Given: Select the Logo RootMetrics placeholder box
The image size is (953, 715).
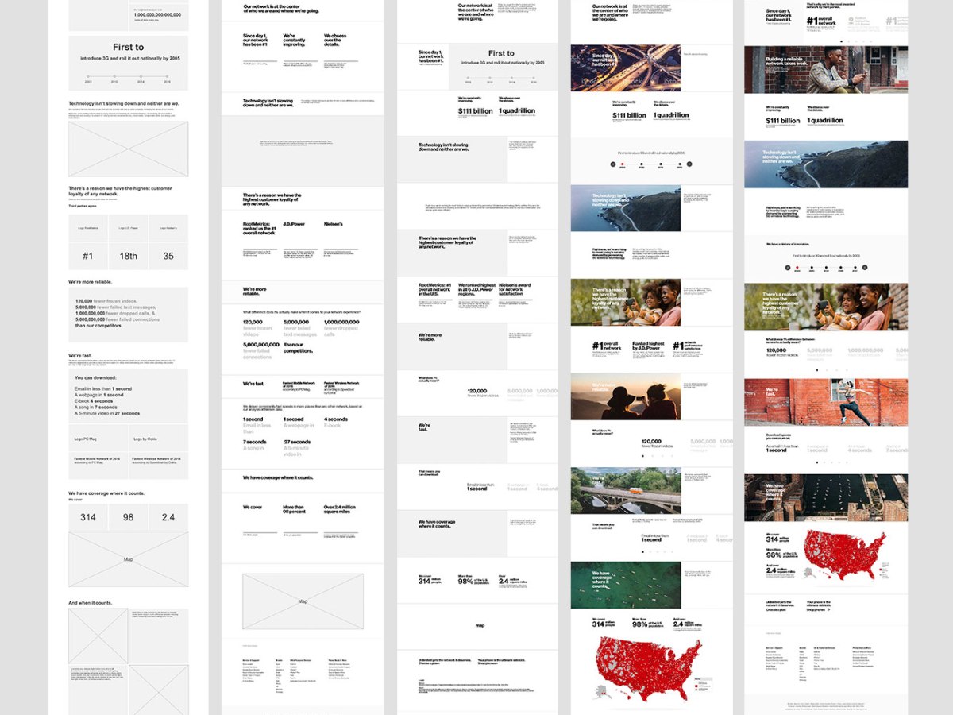Looking at the screenshot, I should pyautogui.click(x=88, y=228).
